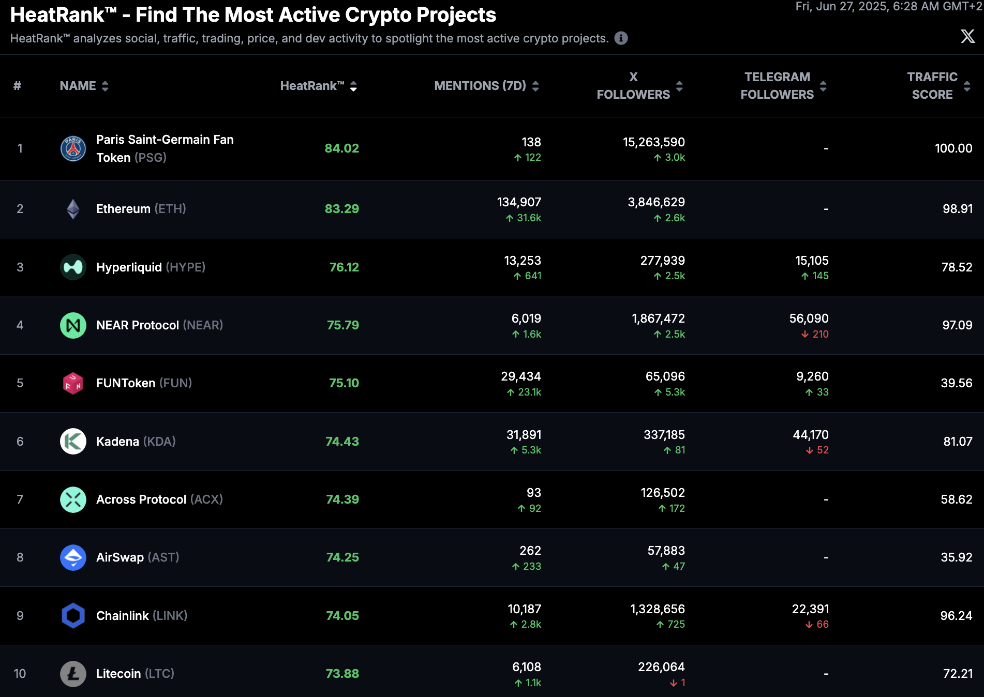Open the Ethereum (ETH) project page
The width and height of the screenshot is (984, 697).
pos(141,209)
